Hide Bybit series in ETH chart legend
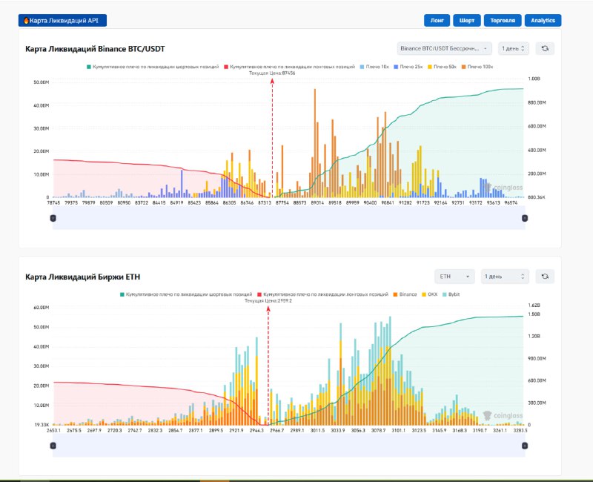The height and width of the screenshot is (482, 593). pos(448,294)
